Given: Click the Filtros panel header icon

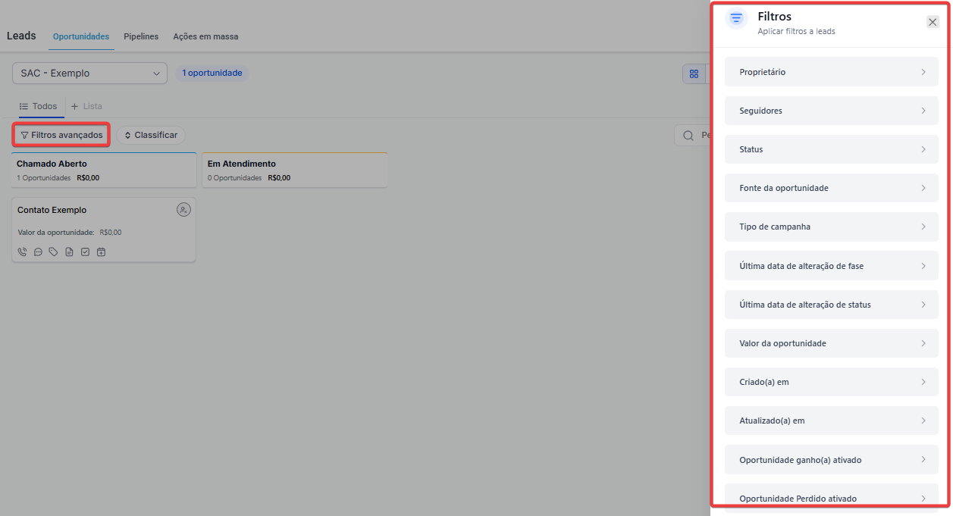Looking at the screenshot, I should [736, 18].
